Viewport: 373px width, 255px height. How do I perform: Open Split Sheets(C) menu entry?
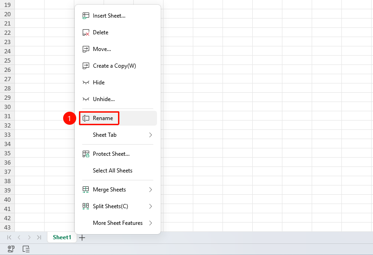[118, 206]
